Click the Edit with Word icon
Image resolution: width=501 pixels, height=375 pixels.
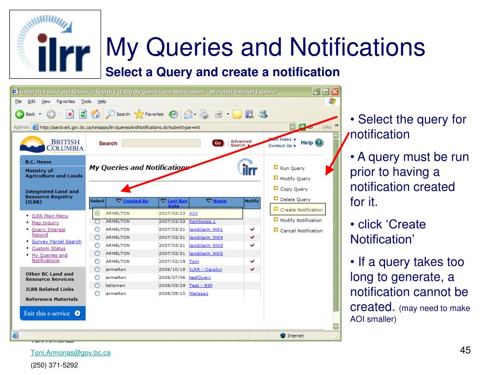tap(219, 114)
